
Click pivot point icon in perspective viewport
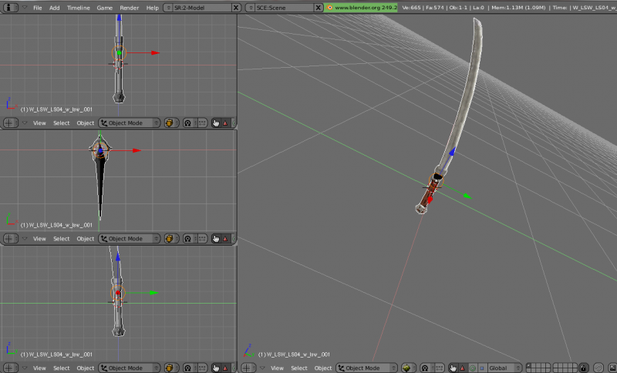click(x=423, y=368)
